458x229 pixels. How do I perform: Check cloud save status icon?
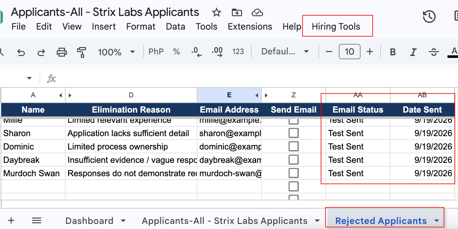click(x=257, y=12)
